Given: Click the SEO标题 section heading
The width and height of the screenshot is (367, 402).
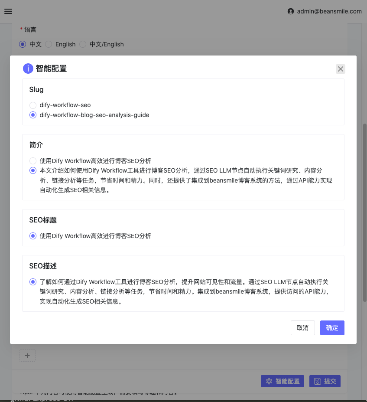Looking at the screenshot, I should tap(43, 220).
